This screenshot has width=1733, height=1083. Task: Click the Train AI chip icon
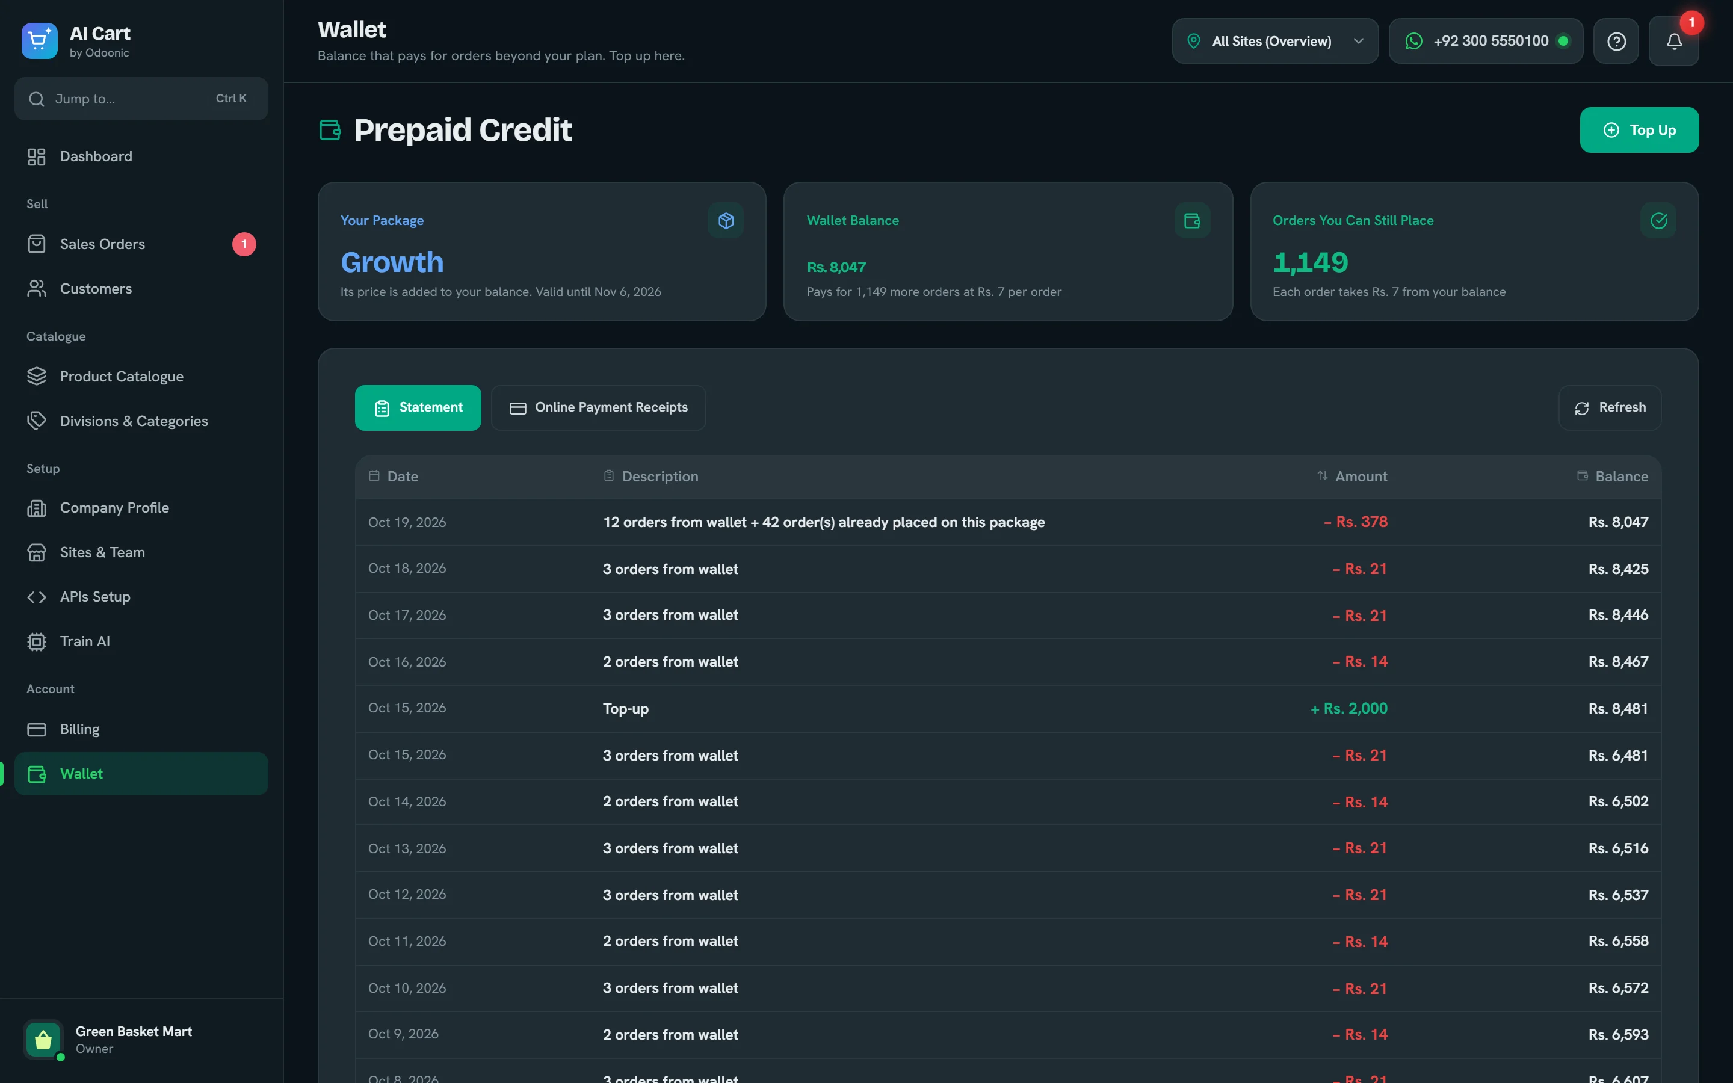pyautogui.click(x=37, y=642)
